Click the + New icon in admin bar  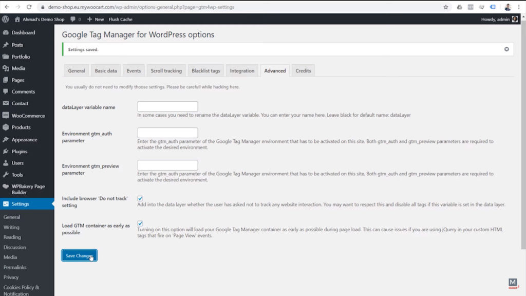[88, 19]
